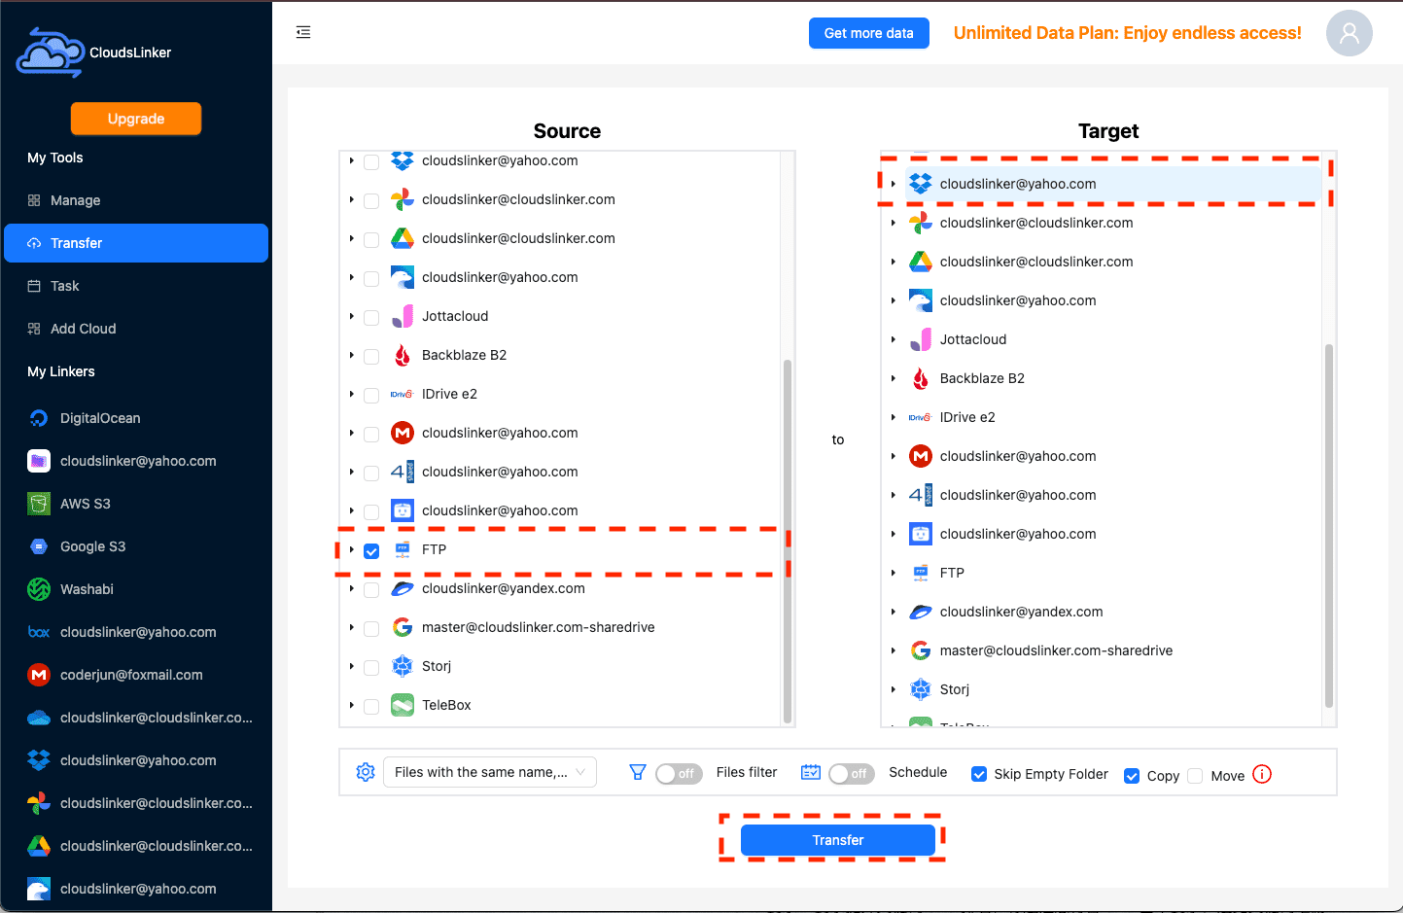Click Jottacloud icon in Source list

tap(403, 316)
